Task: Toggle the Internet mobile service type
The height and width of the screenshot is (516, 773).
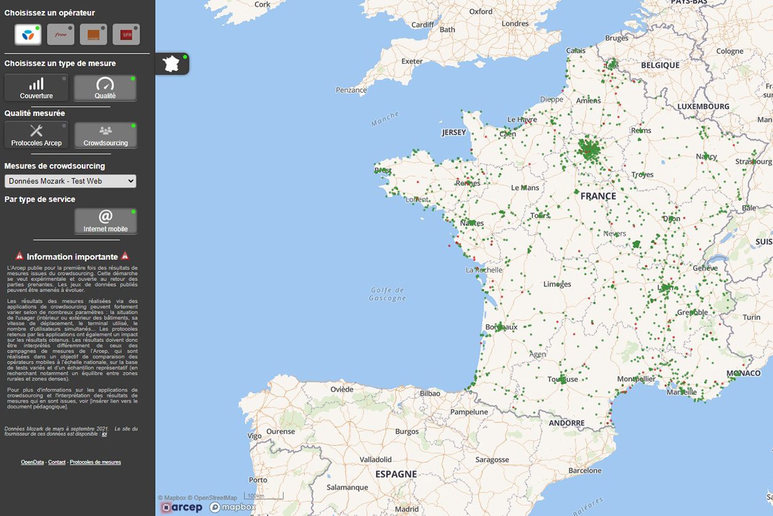Action: point(105,221)
